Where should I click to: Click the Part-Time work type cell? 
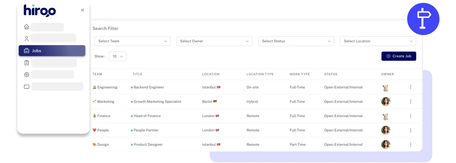tap(298, 144)
